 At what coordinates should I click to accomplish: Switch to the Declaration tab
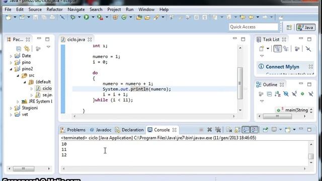[129, 130]
